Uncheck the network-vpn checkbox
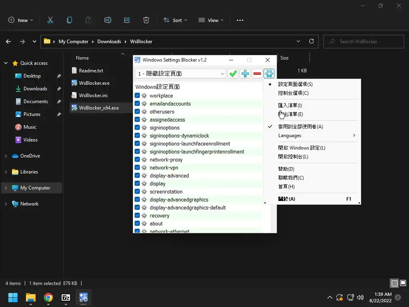This screenshot has width=409, height=307. click(x=137, y=167)
